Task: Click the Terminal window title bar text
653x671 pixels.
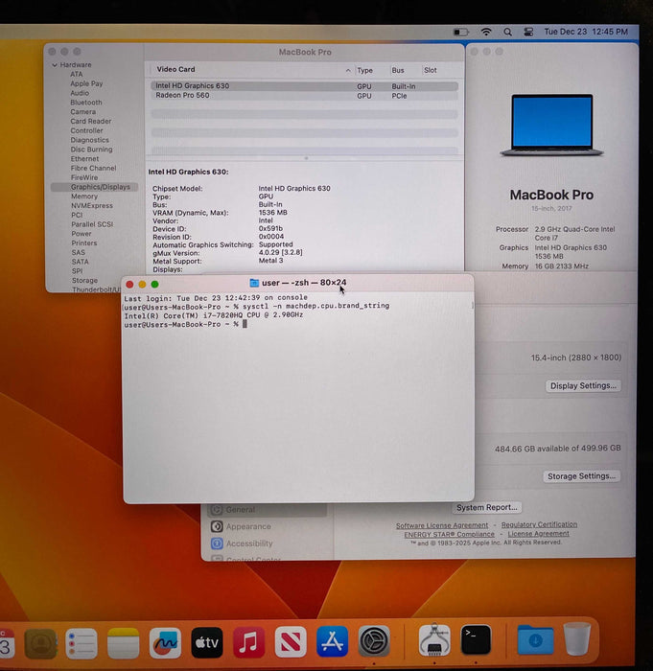Action: coord(304,283)
